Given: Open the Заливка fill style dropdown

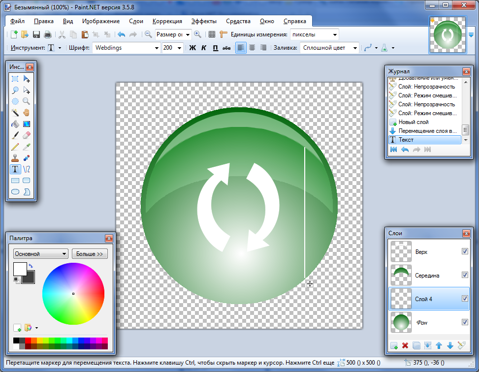Looking at the screenshot, I should click(355, 48).
